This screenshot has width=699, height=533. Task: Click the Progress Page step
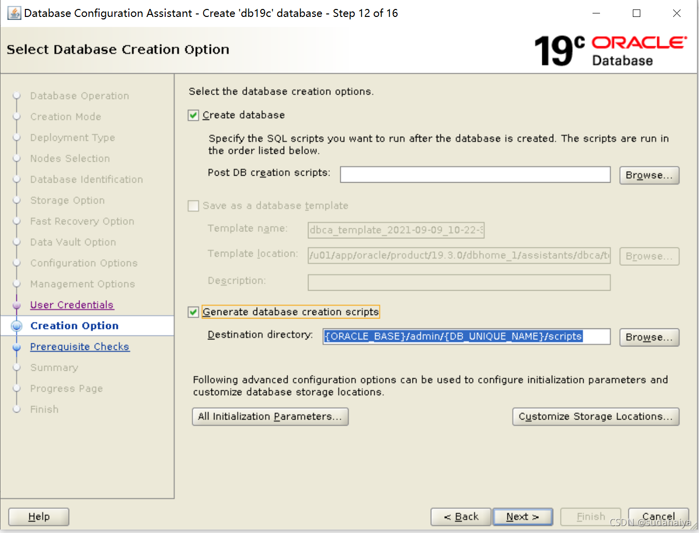67,388
